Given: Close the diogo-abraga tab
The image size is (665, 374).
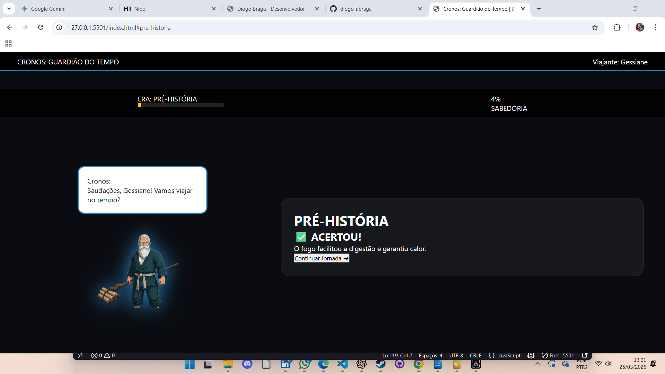Looking at the screenshot, I should click(420, 9).
